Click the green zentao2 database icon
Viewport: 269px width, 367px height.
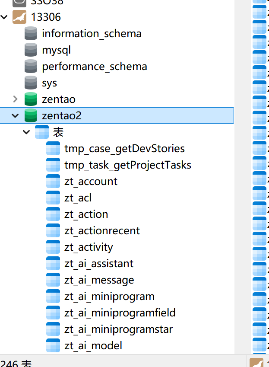pyautogui.click(x=31, y=115)
